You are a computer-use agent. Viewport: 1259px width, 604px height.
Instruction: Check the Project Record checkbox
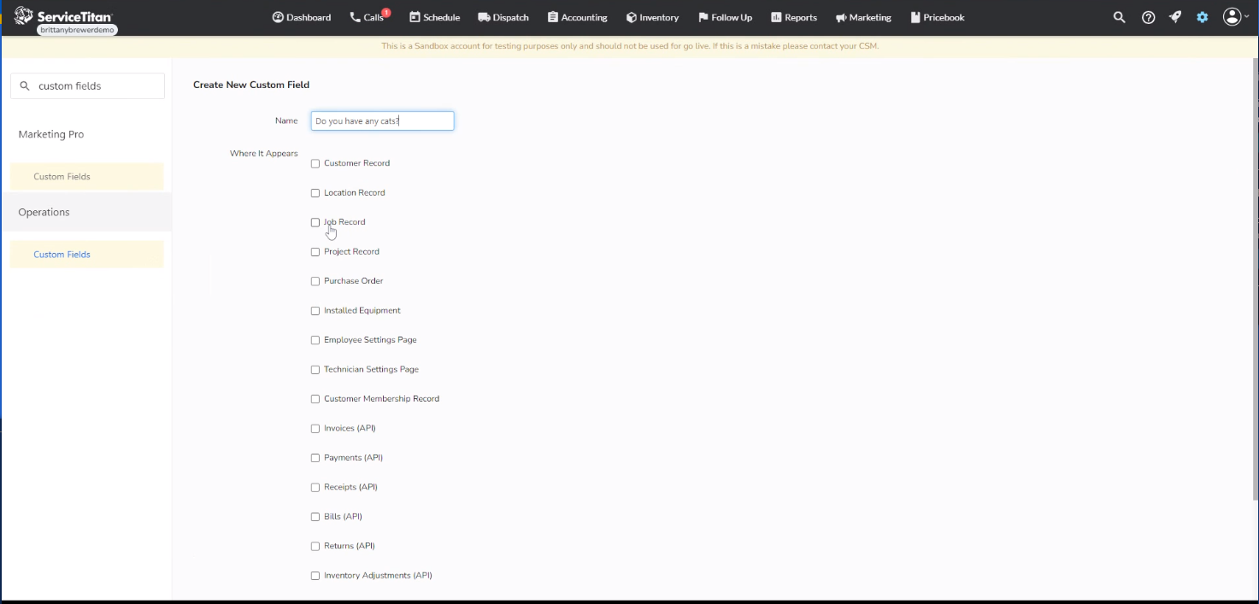pyautogui.click(x=315, y=252)
